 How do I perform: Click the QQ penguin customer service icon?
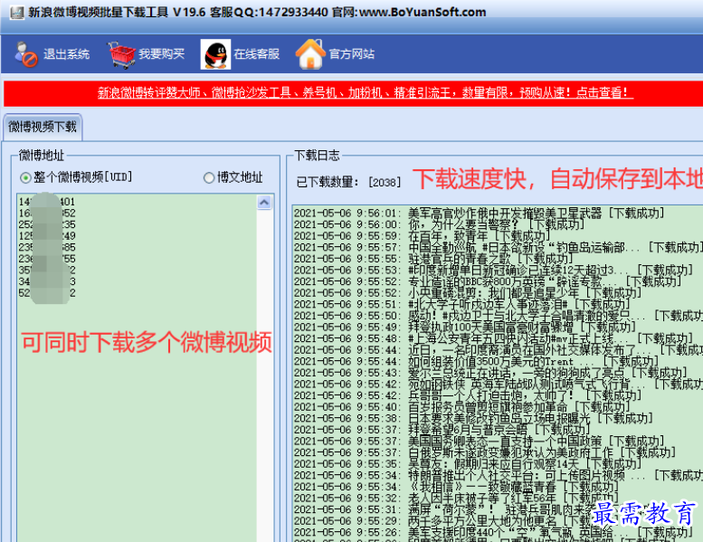(x=215, y=54)
